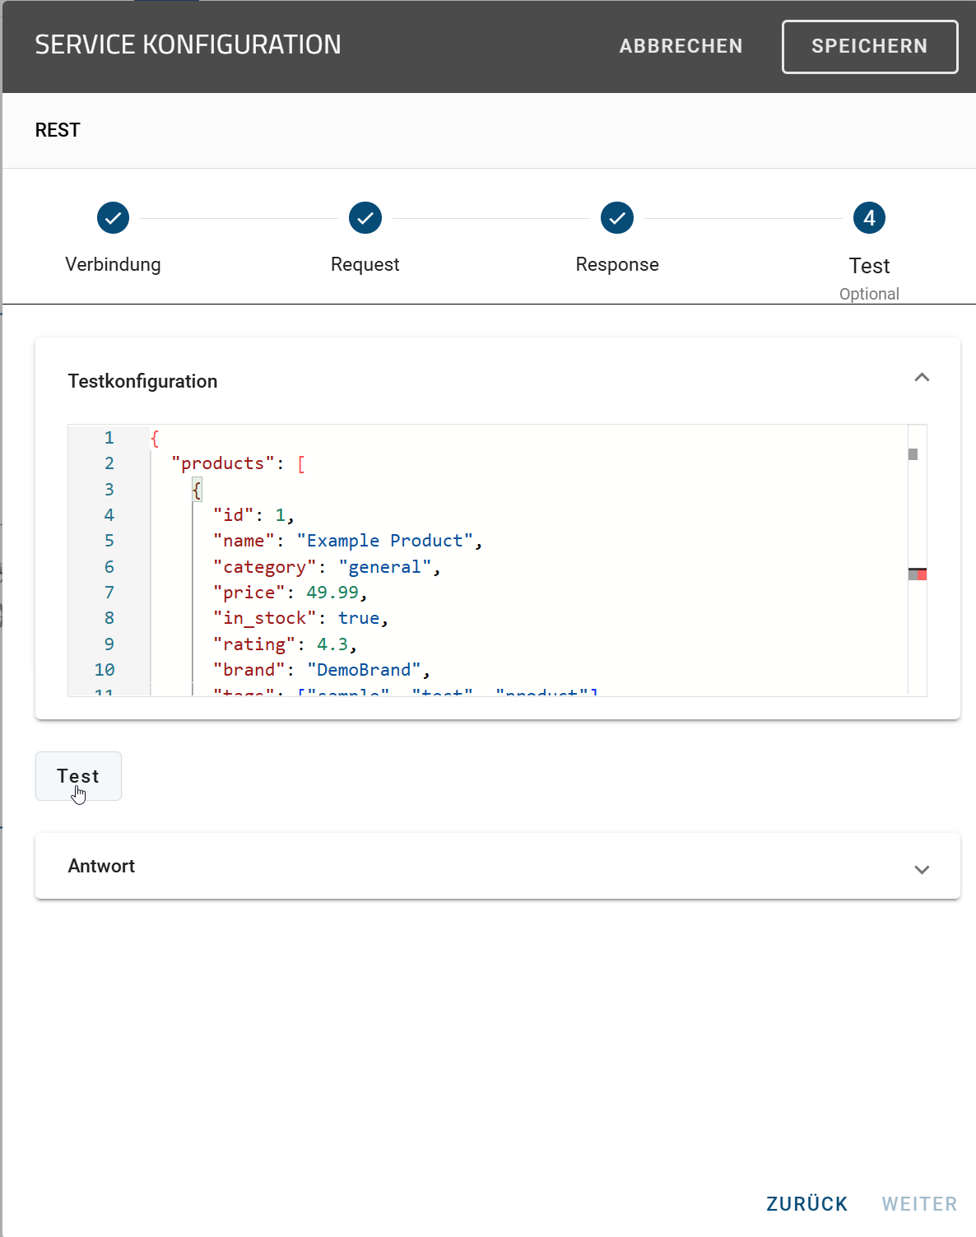Viewport: 976px width, 1237px height.
Task: Switch to the Verbindung wizard step
Action: pos(113,264)
